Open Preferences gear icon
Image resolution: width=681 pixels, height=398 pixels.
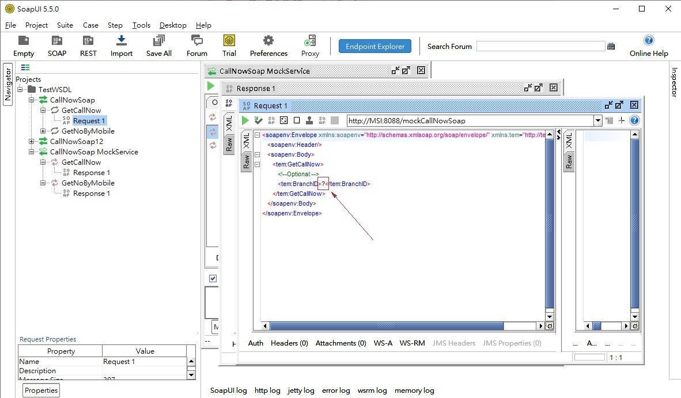pos(268,41)
